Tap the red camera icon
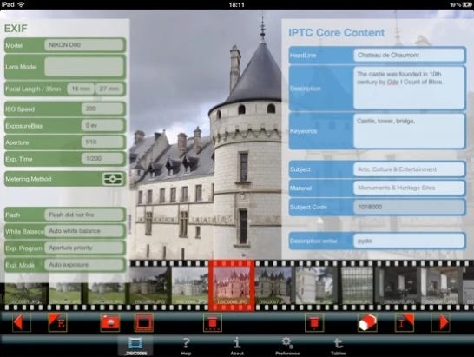Screen dimensions: 474x357 pos(110,322)
